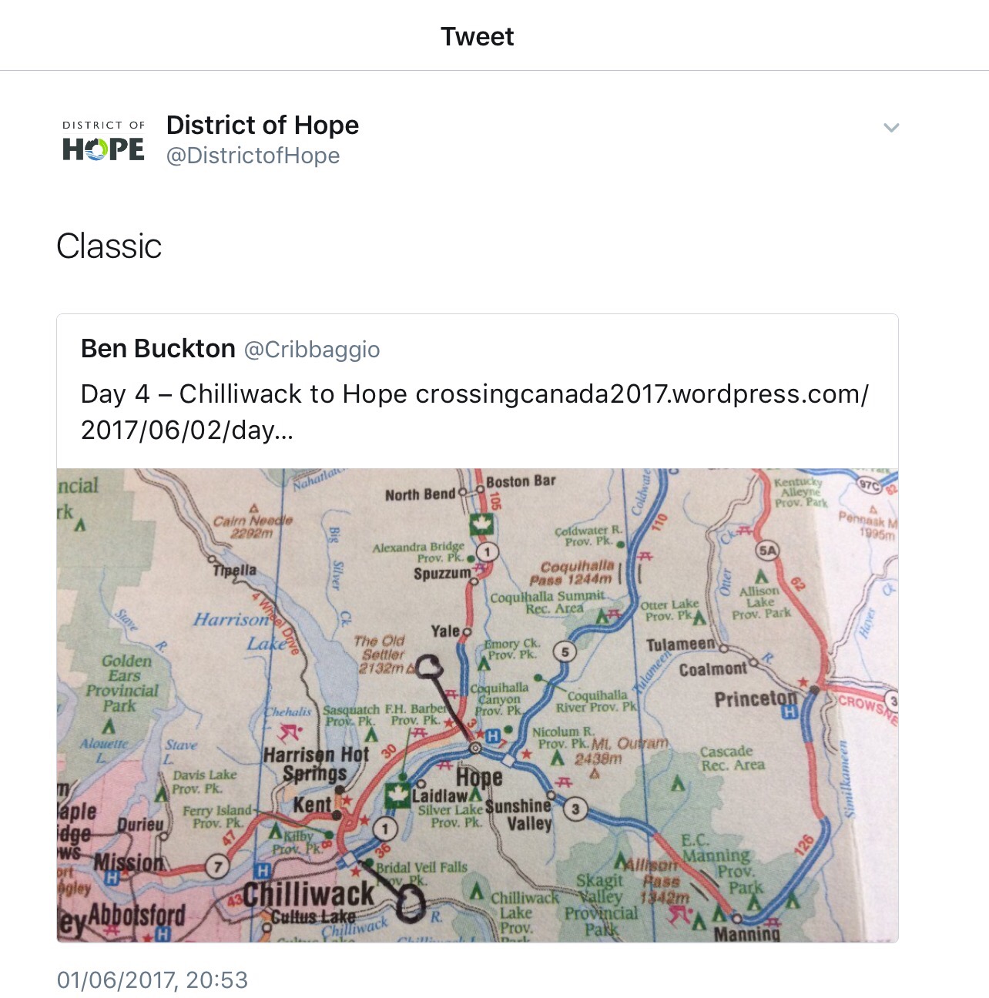This screenshot has width=989, height=998.
Task: Click the hand-drawn circle above Hope on map
Action: pyautogui.click(x=429, y=666)
